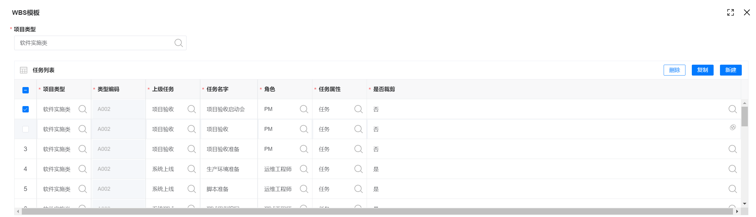756x217 pixels.
Task: Open 是否裁剪 lookup in 项目验收准备 row
Action: click(x=733, y=149)
